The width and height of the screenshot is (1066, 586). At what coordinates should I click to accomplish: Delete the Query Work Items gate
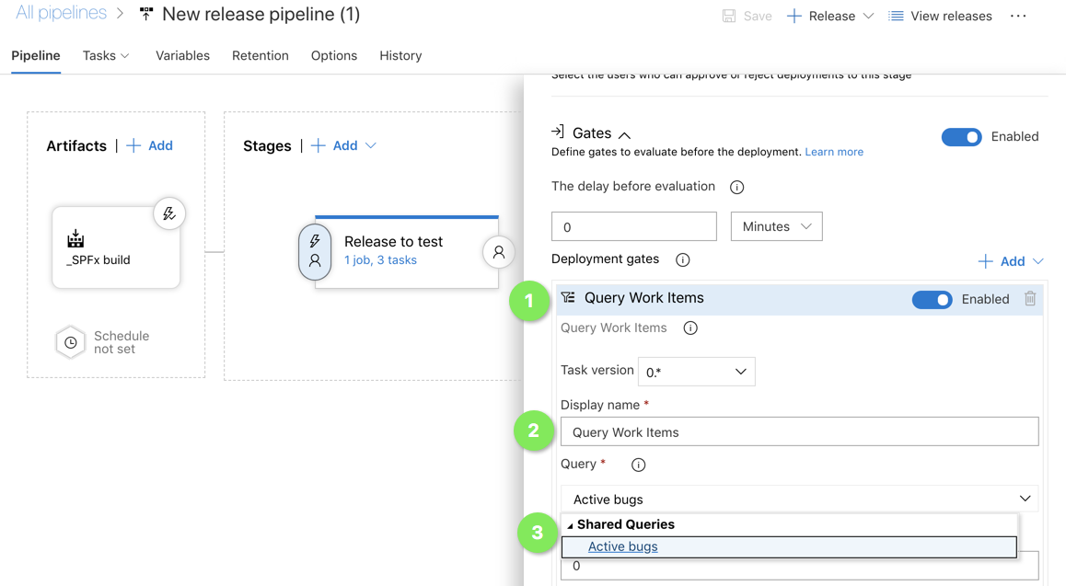[1030, 298]
